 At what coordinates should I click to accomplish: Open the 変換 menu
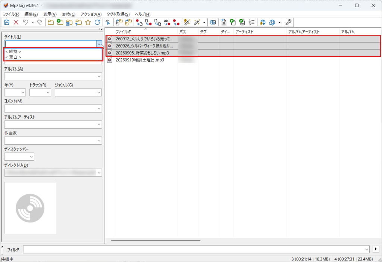point(69,14)
